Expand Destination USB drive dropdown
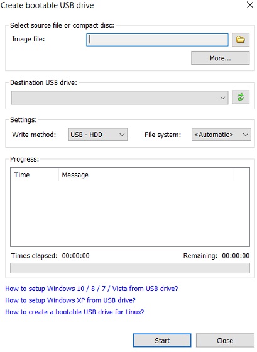This screenshot has width=257, height=352. coord(119,97)
